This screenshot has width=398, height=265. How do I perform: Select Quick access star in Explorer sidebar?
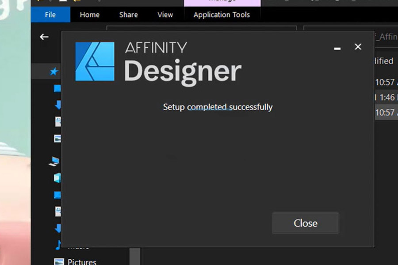click(x=54, y=72)
